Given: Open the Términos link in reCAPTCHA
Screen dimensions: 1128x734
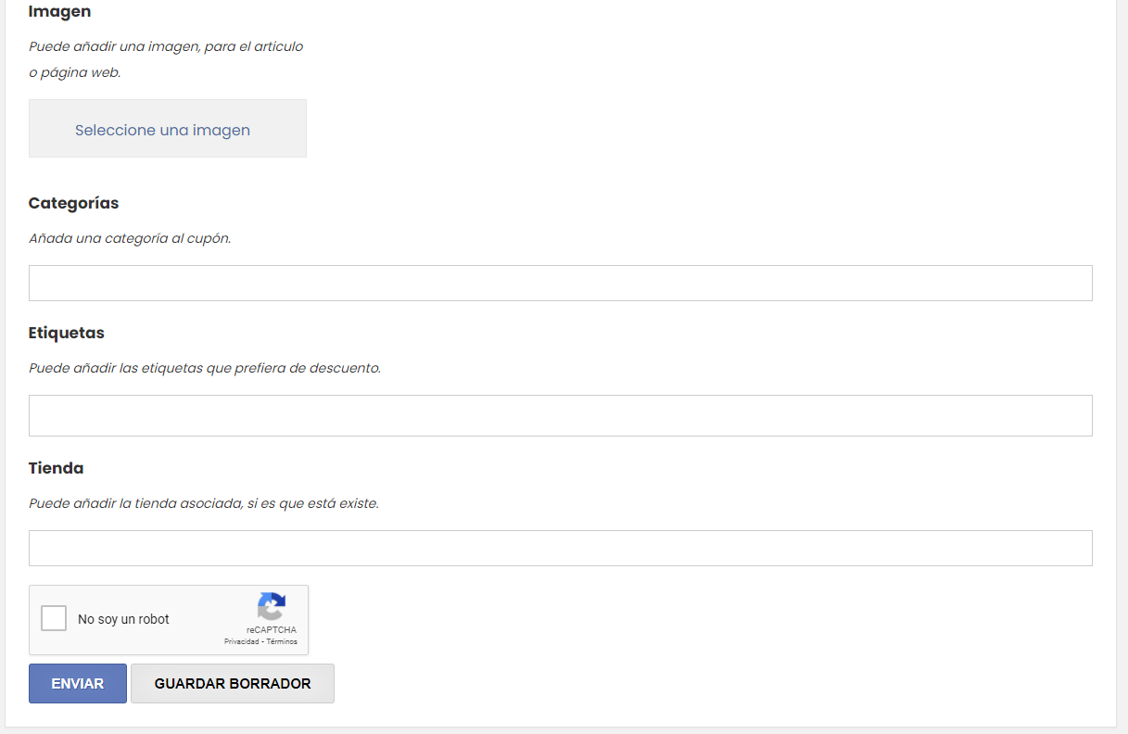Looking at the screenshot, I should coord(282,642).
